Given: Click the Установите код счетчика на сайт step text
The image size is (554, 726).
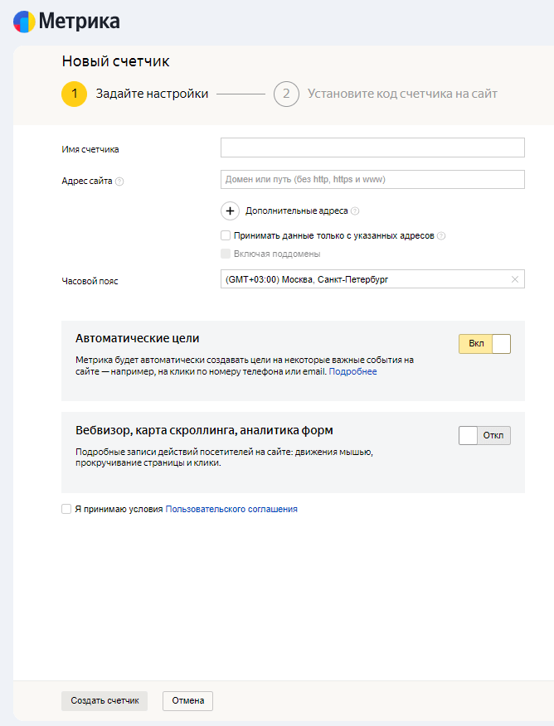Looking at the screenshot, I should click(x=402, y=94).
